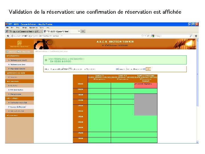Image resolution: width=205 pixels, height=154 pixels.
Task: Click the Firefox logo in title bar
Action: pos(7,24)
